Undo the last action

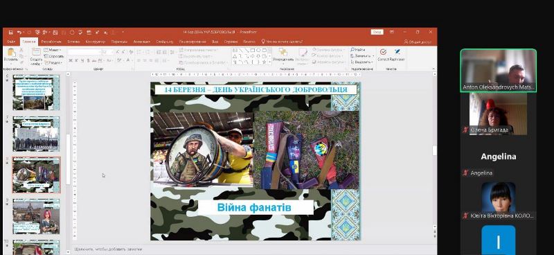(19, 32)
